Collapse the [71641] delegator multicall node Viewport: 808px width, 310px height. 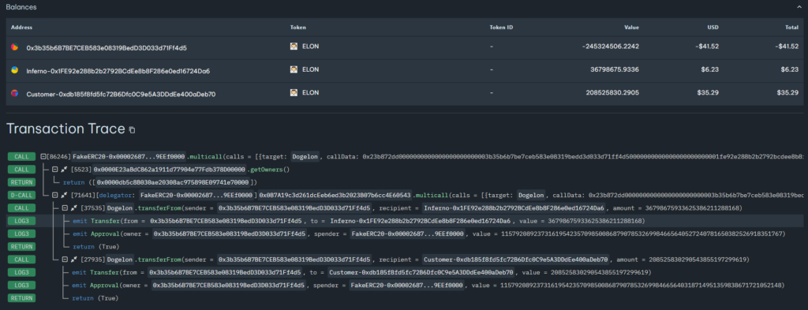click(x=54, y=195)
